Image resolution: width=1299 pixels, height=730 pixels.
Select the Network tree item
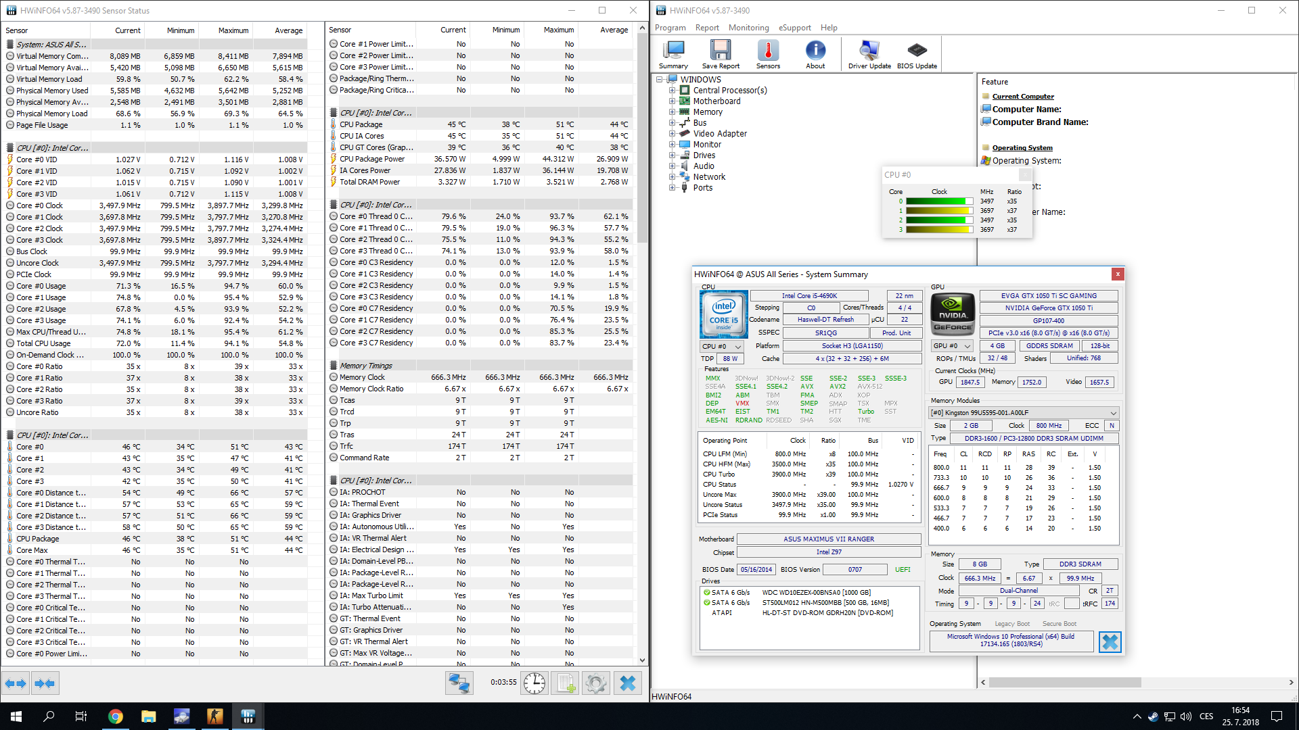coord(708,177)
